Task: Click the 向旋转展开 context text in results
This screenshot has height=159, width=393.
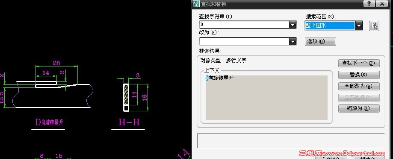Action: click(x=221, y=78)
